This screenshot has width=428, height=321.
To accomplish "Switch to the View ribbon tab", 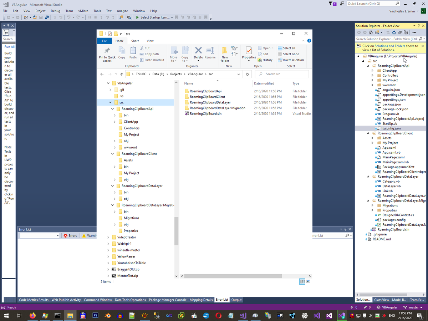I will (x=150, y=41).
